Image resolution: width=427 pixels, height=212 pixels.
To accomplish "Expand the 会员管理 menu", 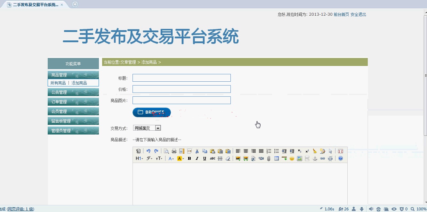I will click(x=73, y=111).
